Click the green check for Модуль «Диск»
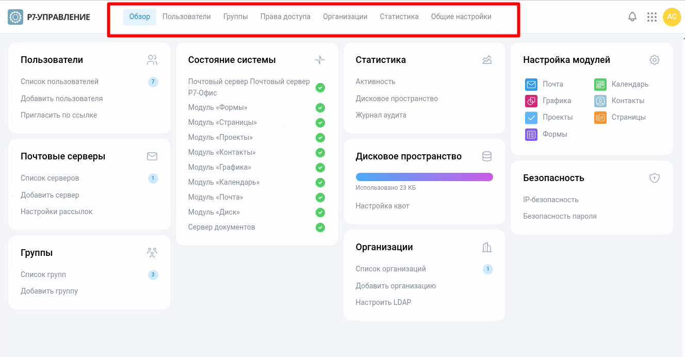Image resolution: width=685 pixels, height=357 pixels. [320, 213]
